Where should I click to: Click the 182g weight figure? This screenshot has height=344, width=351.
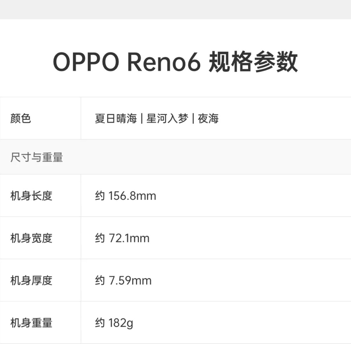tap(121, 323)
